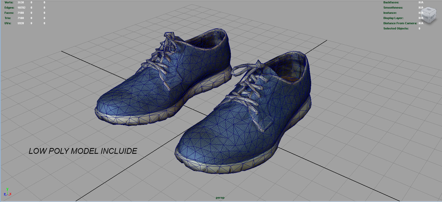Click the N/A value beside Distance From Camera

point(421,23)
